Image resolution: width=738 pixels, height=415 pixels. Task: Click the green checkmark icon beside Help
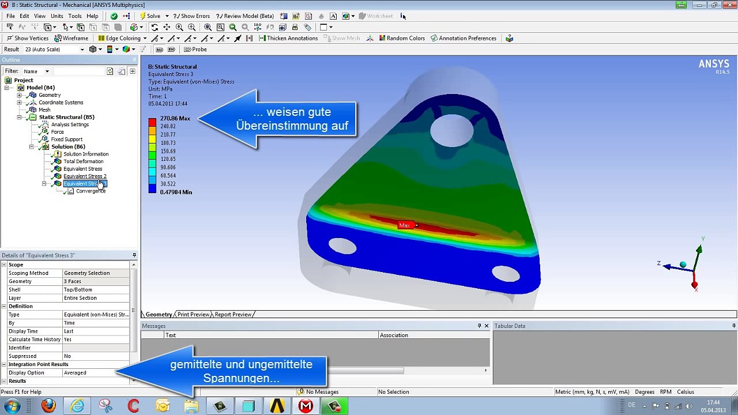114,16
